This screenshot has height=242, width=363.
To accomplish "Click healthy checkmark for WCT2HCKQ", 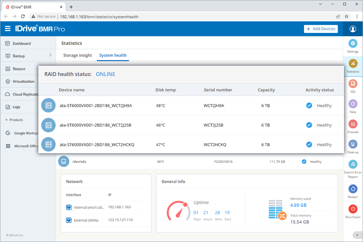I will click(x=309, y=144).
